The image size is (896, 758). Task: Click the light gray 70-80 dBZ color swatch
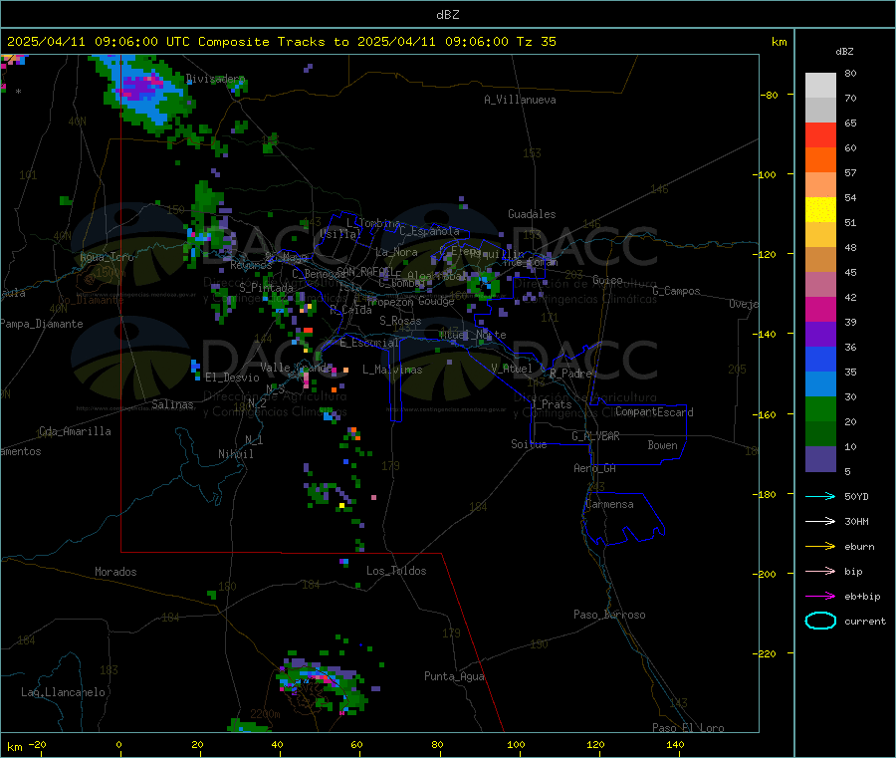820,86
